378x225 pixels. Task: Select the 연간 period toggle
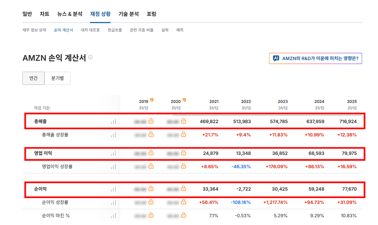[34, 78]
